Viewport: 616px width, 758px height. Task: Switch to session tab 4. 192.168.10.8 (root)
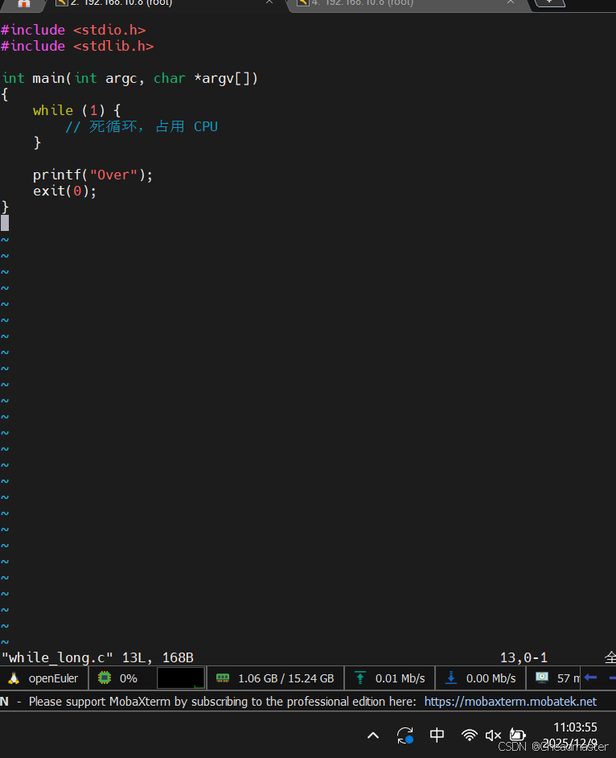tap(363, 2)
